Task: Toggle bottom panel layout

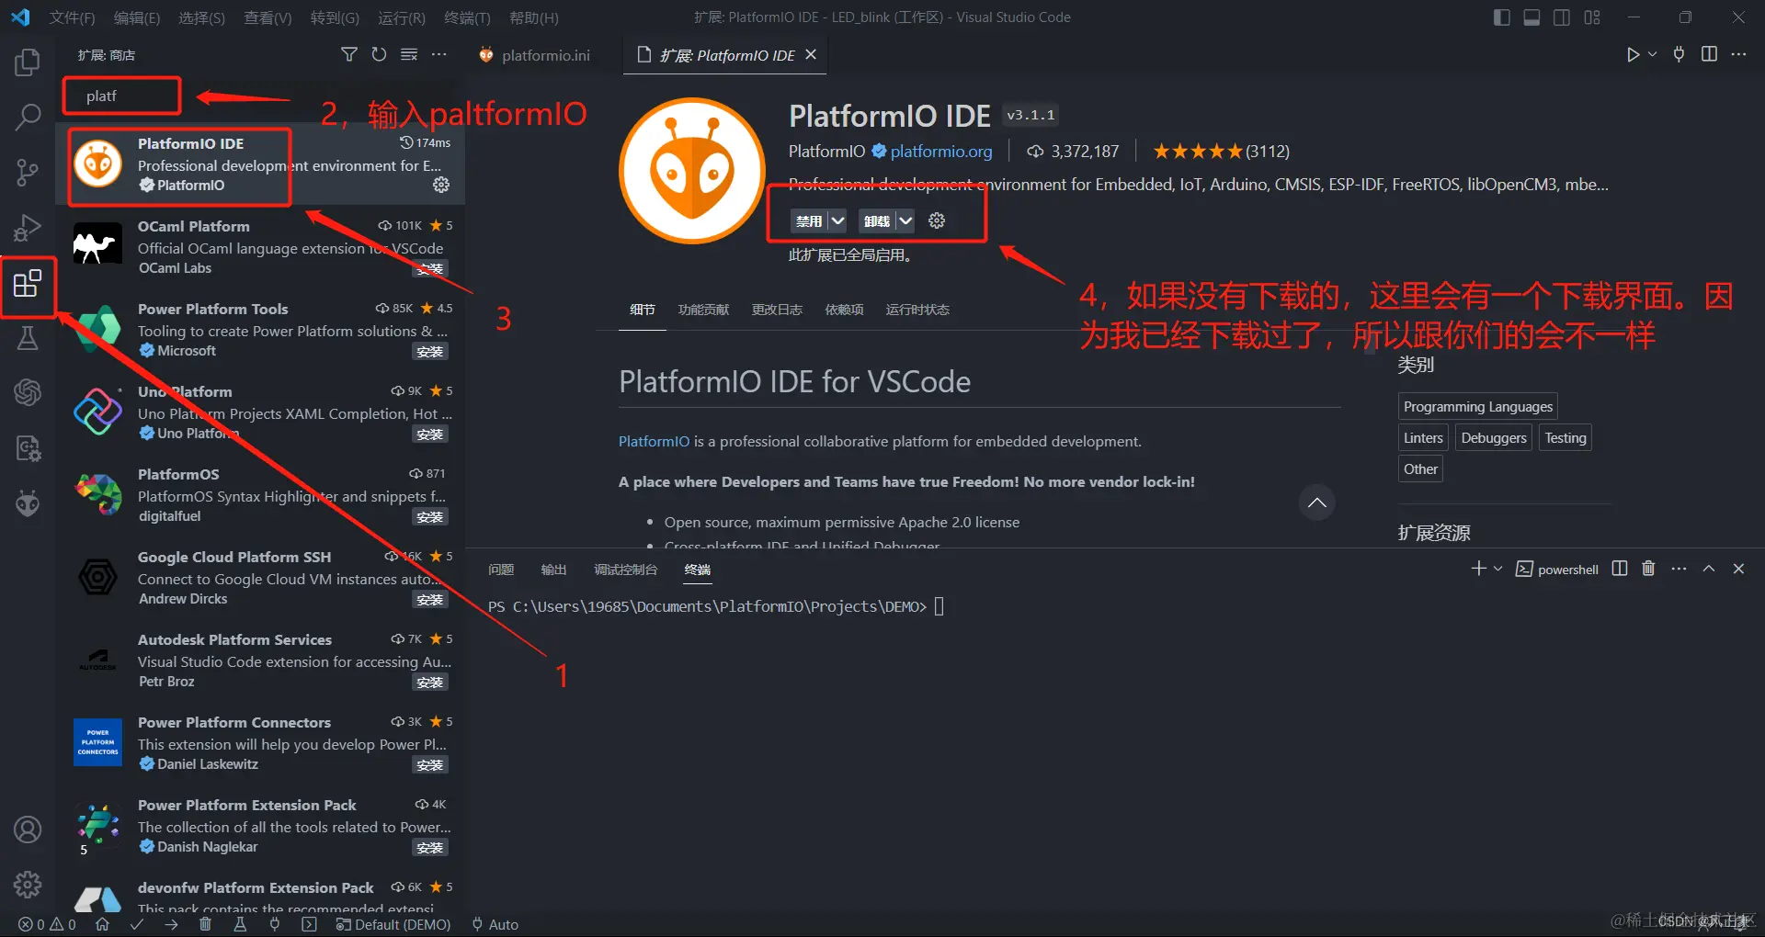Action: pos(1532,17)
